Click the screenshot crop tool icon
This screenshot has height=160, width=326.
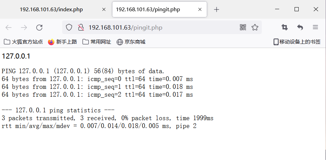[285, 27]
